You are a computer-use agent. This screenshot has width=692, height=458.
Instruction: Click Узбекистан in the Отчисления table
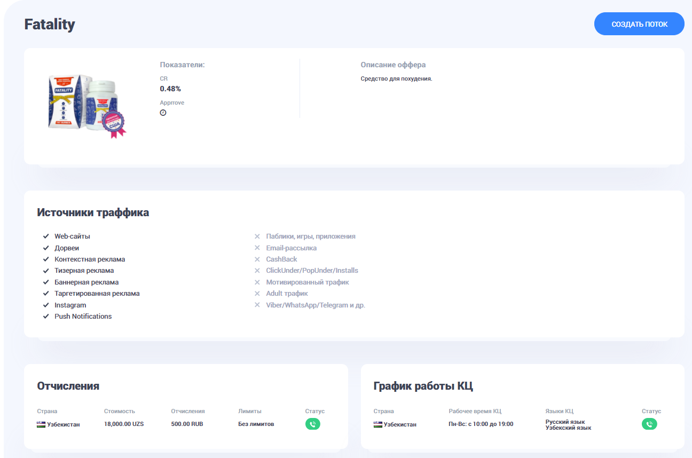click(x=64, y=425)
